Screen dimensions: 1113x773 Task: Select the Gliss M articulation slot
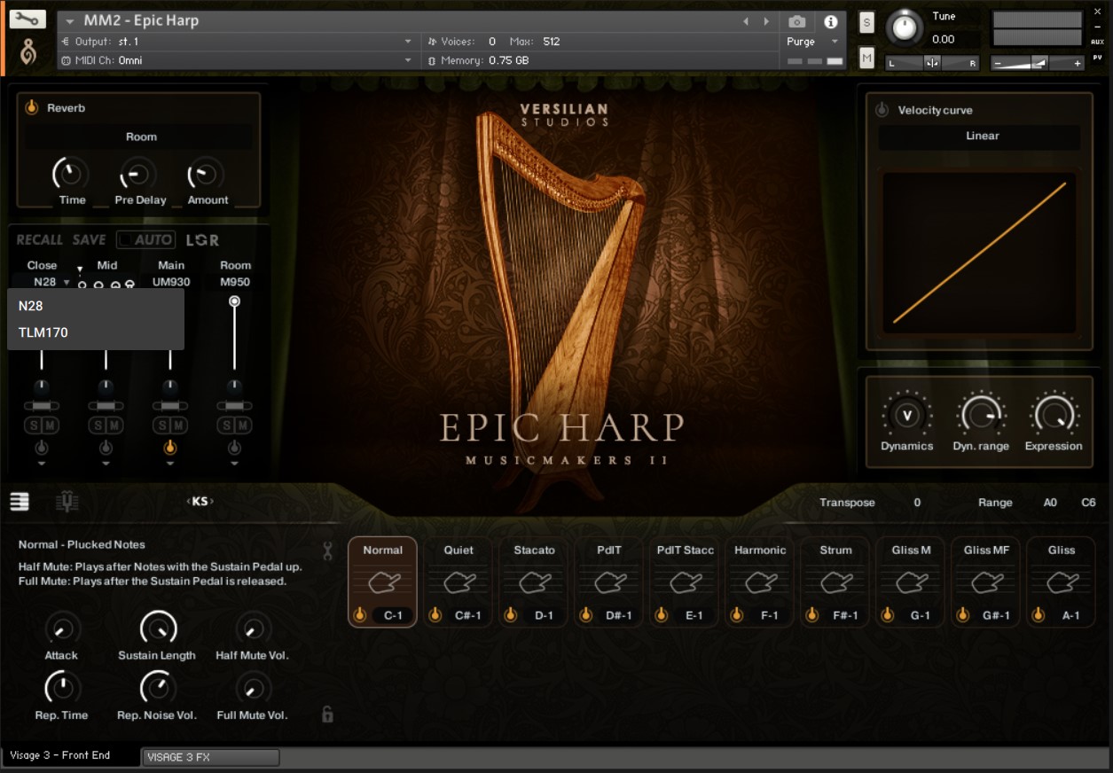click(911, 582)
